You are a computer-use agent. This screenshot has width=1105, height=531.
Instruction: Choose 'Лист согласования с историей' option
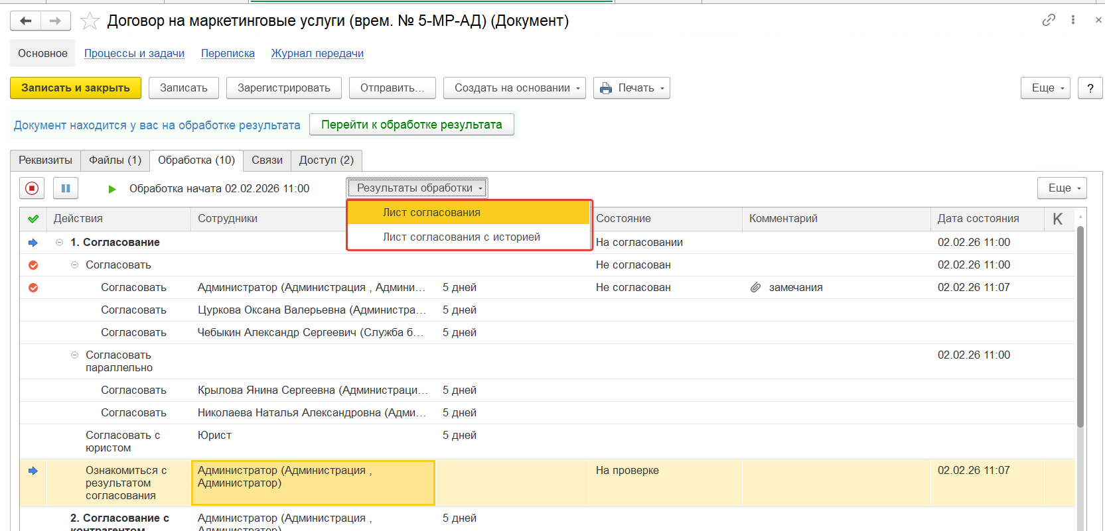[461, 237]
